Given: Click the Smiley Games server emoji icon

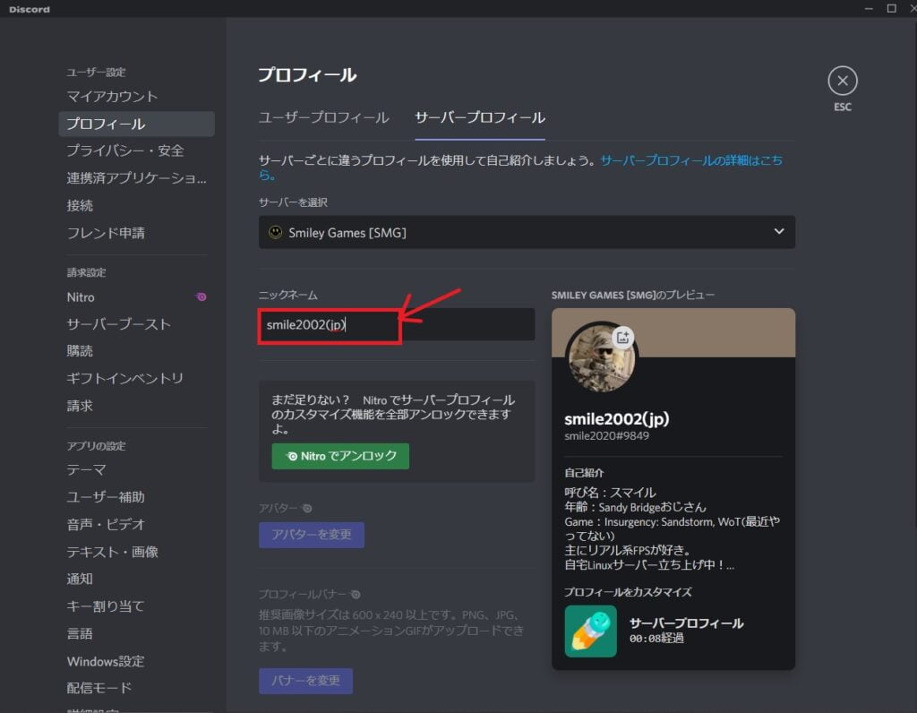Looking at the screenshot, I should [276, 232].
